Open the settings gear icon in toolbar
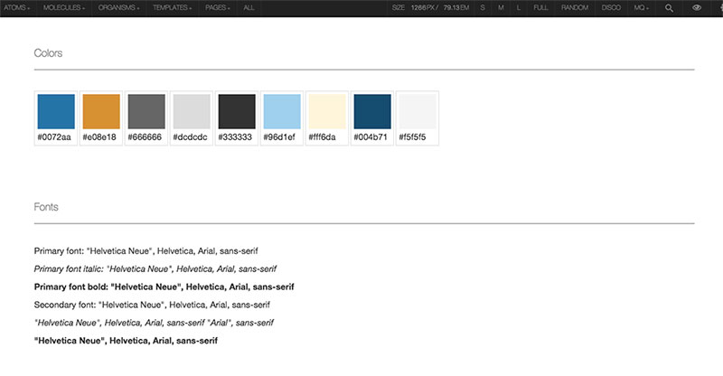This screenshot has height=376, width=723. (x=718, y=7)
